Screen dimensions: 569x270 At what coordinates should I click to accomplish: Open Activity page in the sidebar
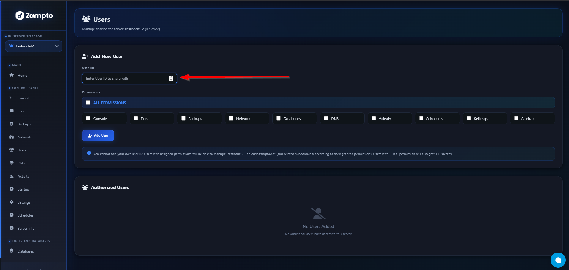(23, 176)
